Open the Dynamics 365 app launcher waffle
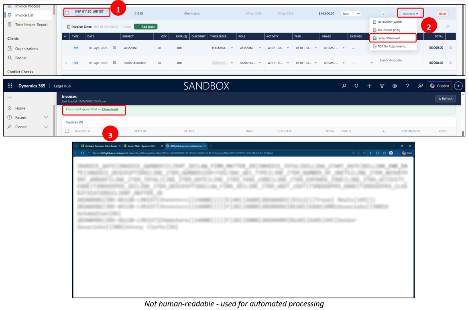468x310 pixels. [10, 86]
